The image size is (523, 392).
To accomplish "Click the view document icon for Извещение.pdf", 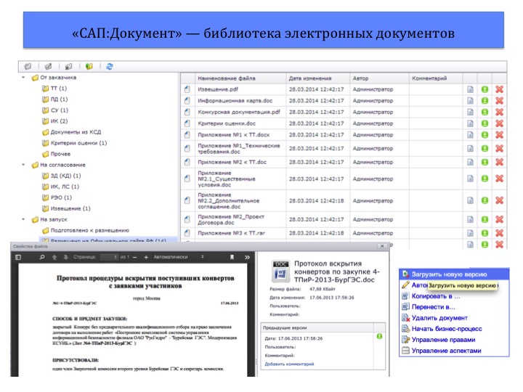I will pos(470,89).
